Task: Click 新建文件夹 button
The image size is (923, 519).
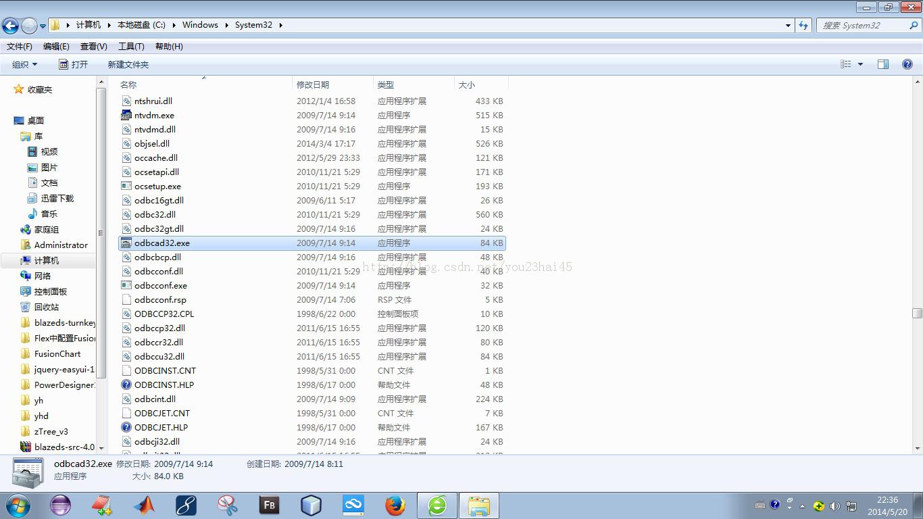Action: (128, 64)
